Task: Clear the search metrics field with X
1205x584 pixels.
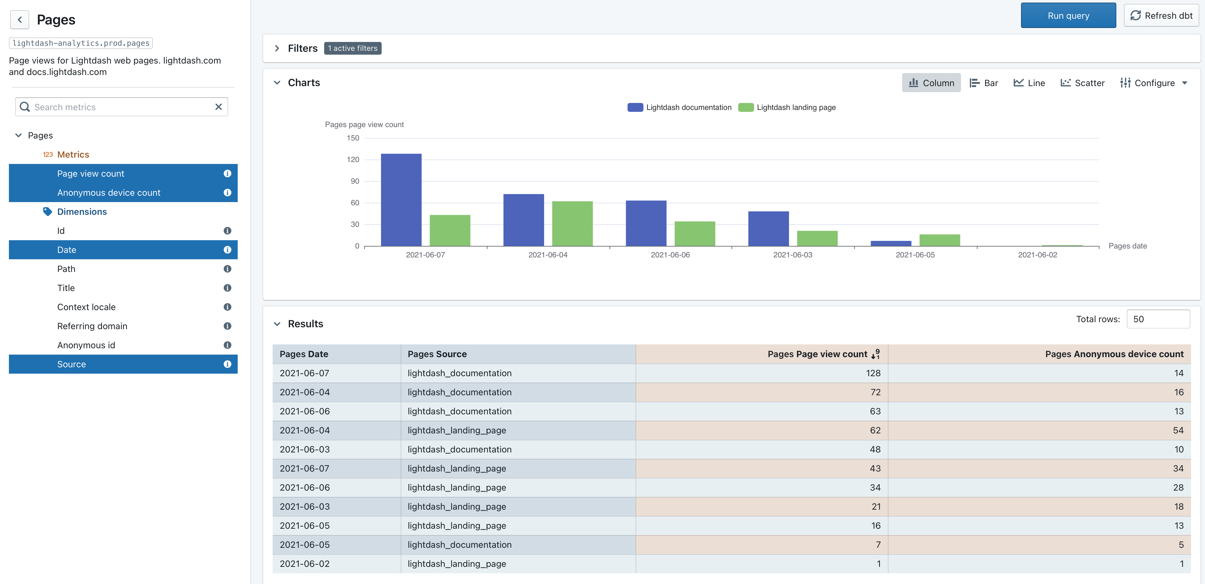Action: tap(218, 107)
